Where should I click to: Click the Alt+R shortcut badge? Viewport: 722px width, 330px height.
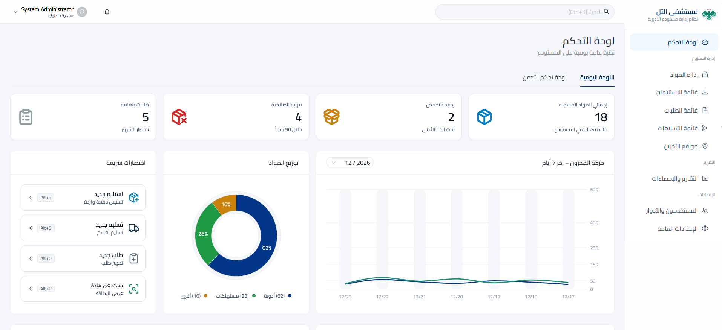click(46, 198)
